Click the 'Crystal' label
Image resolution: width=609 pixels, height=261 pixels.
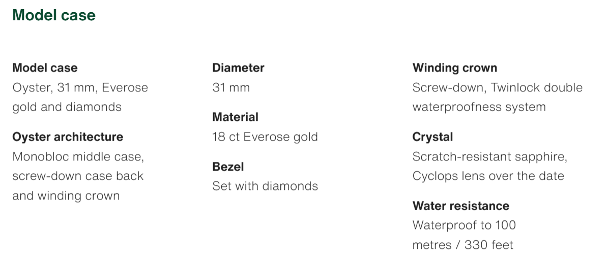pos(432,137)
